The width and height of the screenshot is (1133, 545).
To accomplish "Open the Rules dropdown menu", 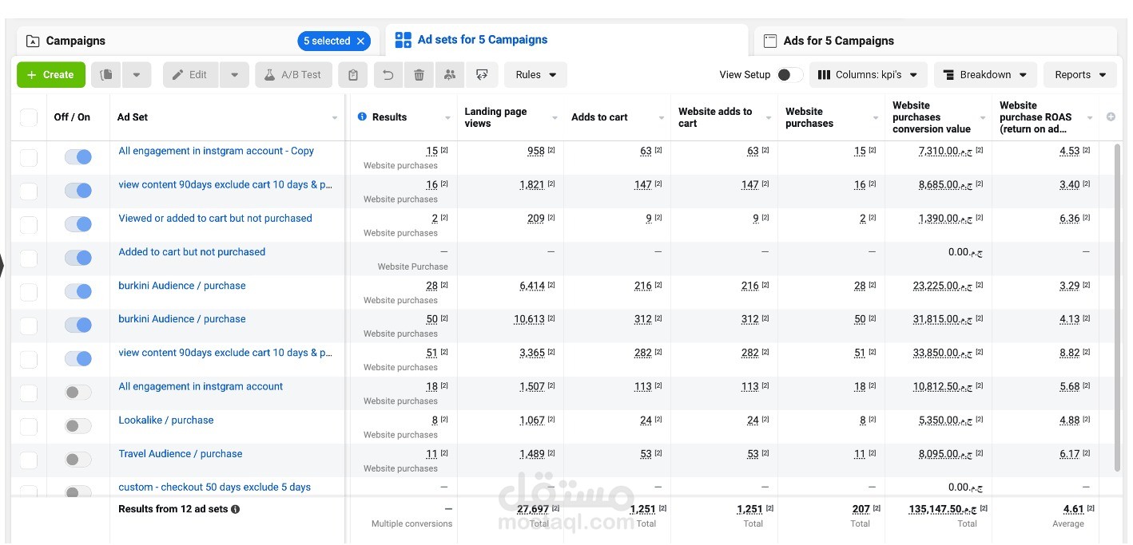I will [535, 75].
